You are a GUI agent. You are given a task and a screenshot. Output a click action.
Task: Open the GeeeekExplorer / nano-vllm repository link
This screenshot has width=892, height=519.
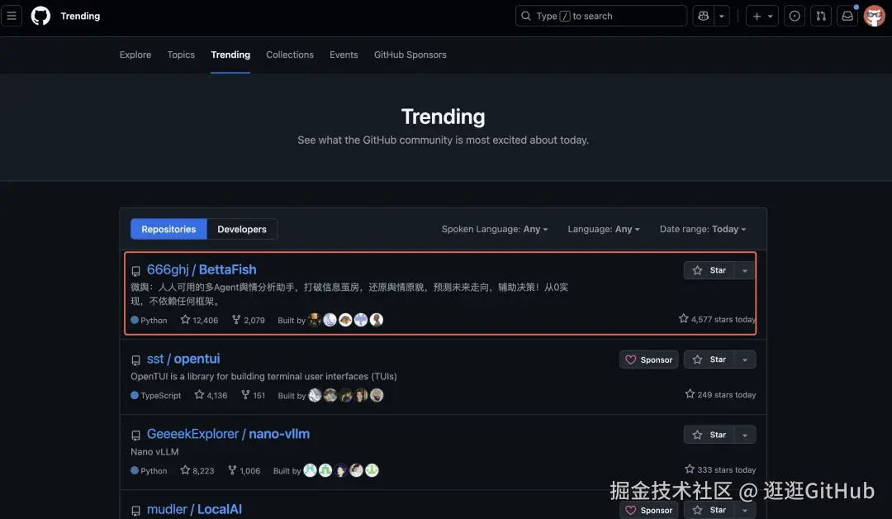228,434
